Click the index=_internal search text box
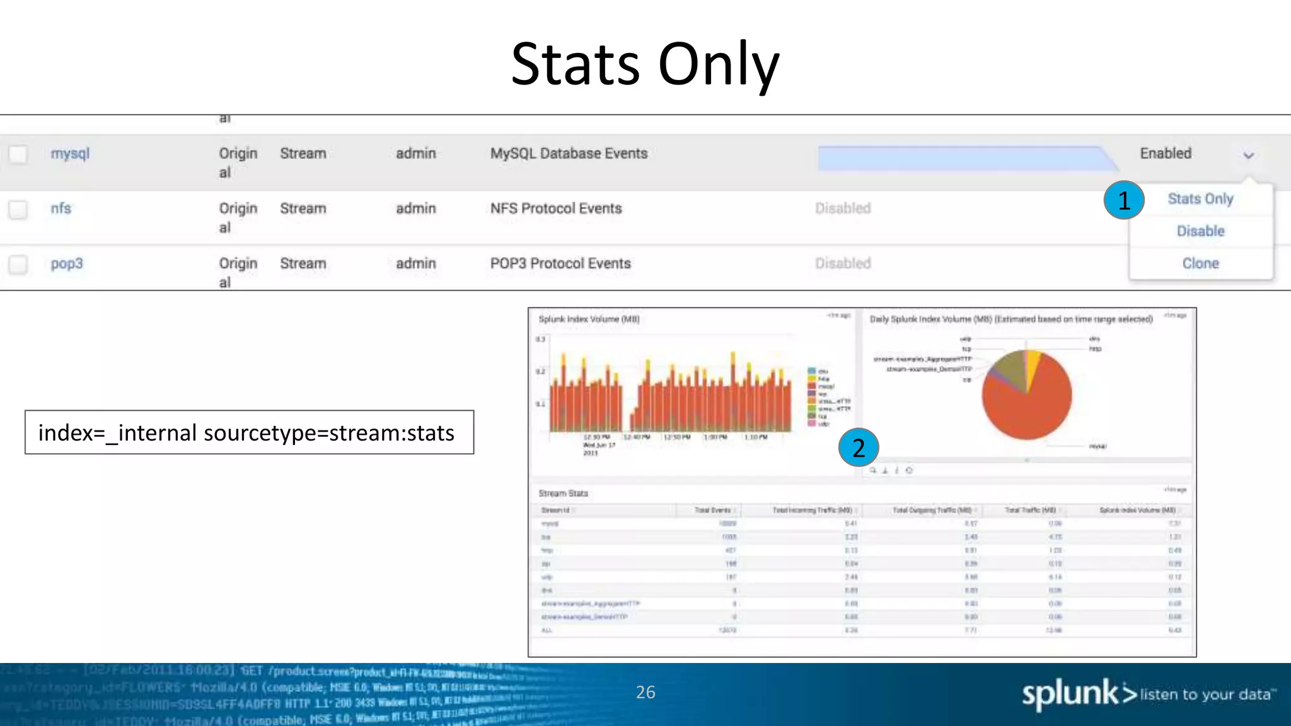 point(249,432)
